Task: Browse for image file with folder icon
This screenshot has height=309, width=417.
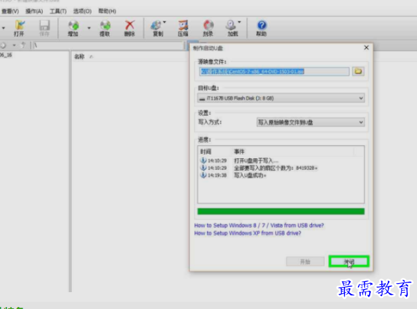Action: point(358,71)
